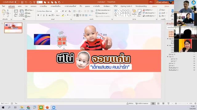Viewport: 197px width, 110px height.
Task: Hide รูปภาพ 5 using its eye icon
Action: tap(194, 66)
